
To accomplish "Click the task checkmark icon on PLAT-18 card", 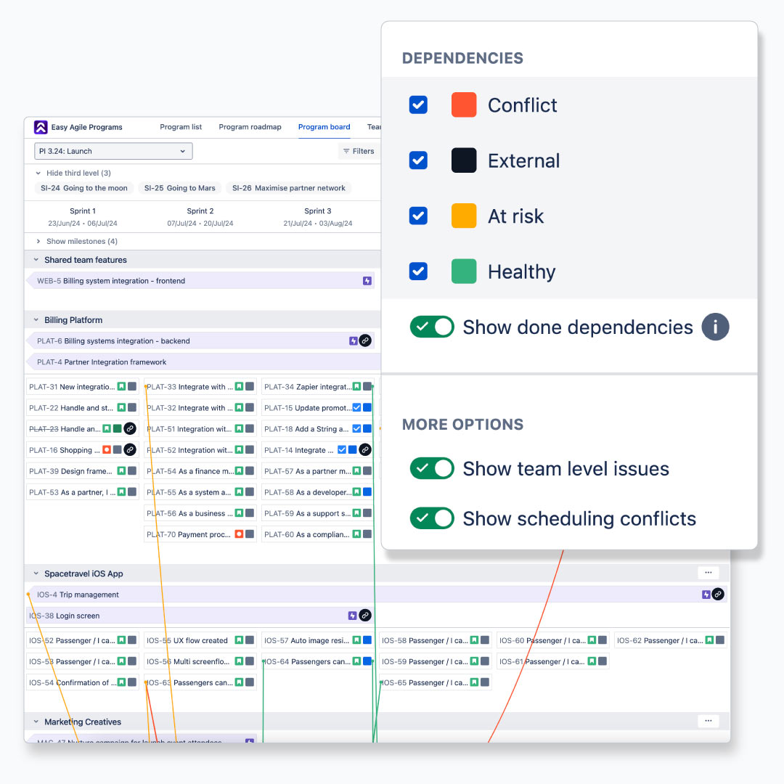I will point(356,428).
